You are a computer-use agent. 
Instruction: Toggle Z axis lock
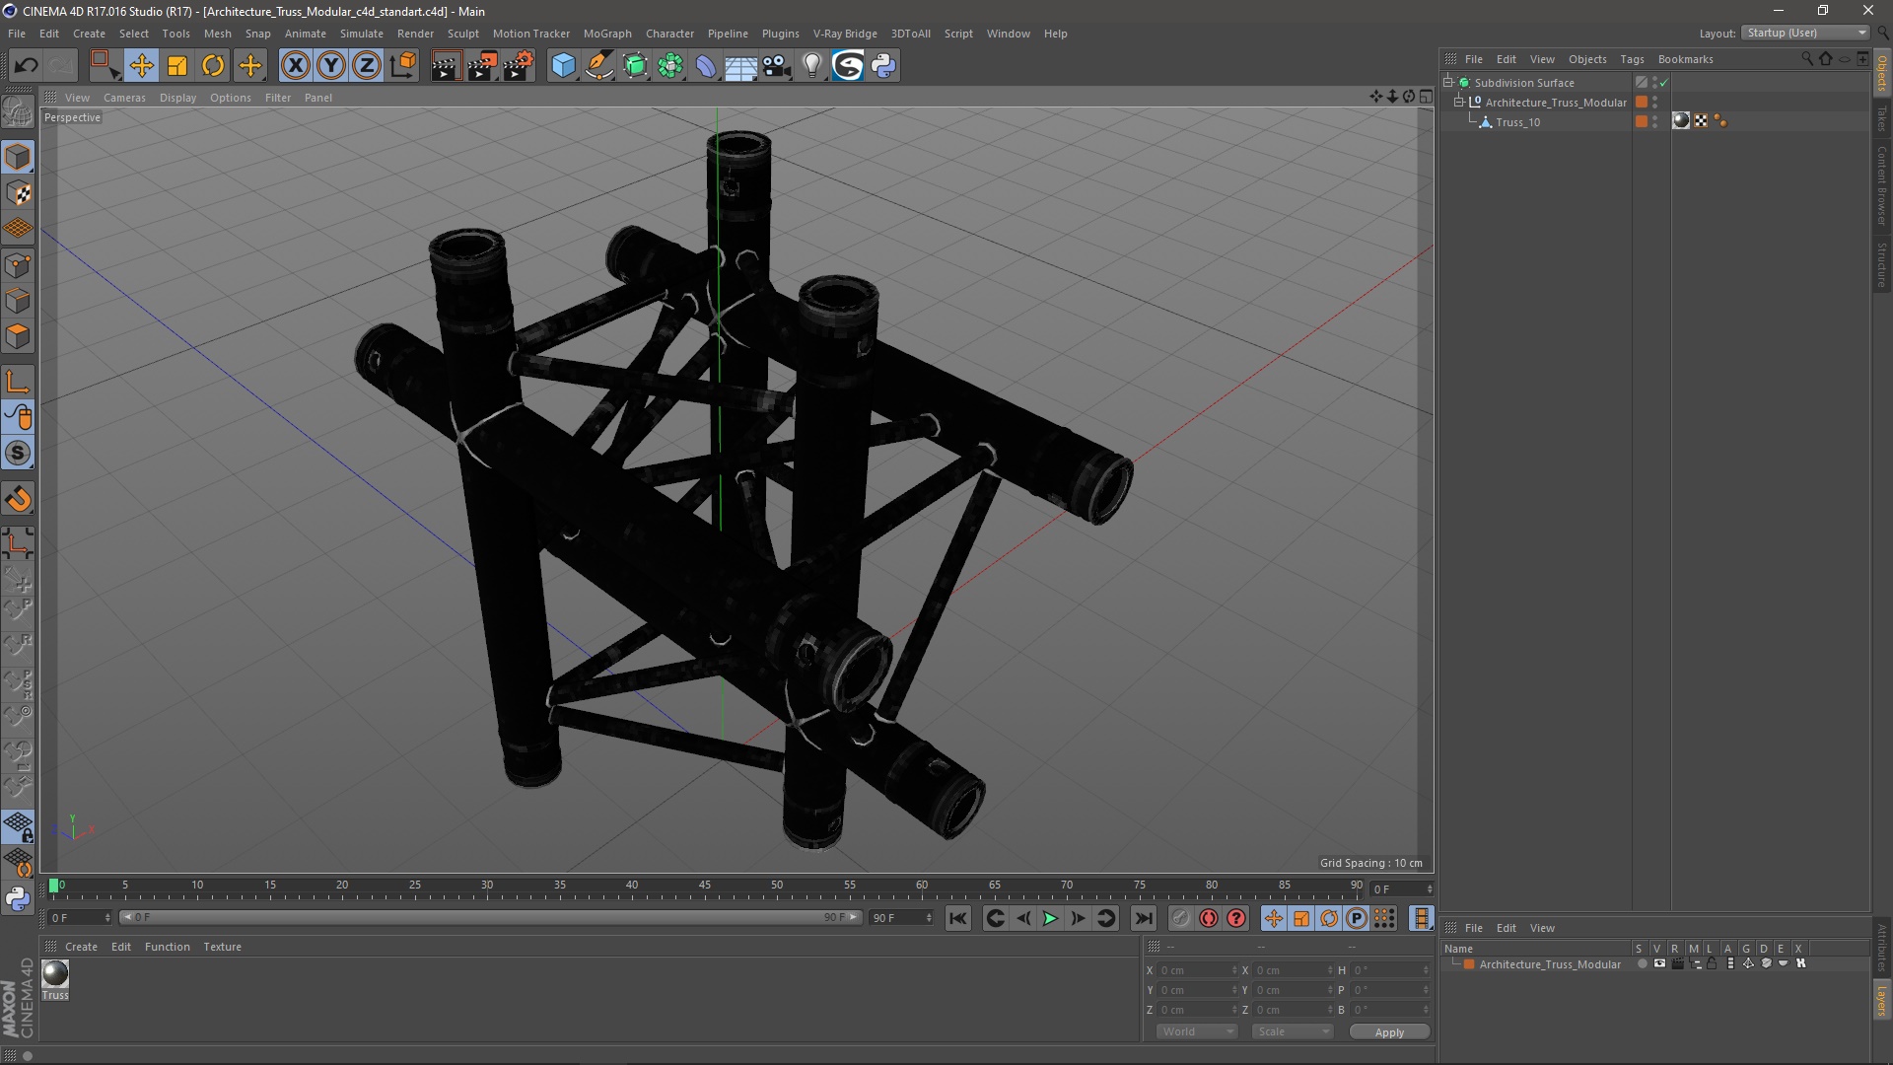(367, 65)
